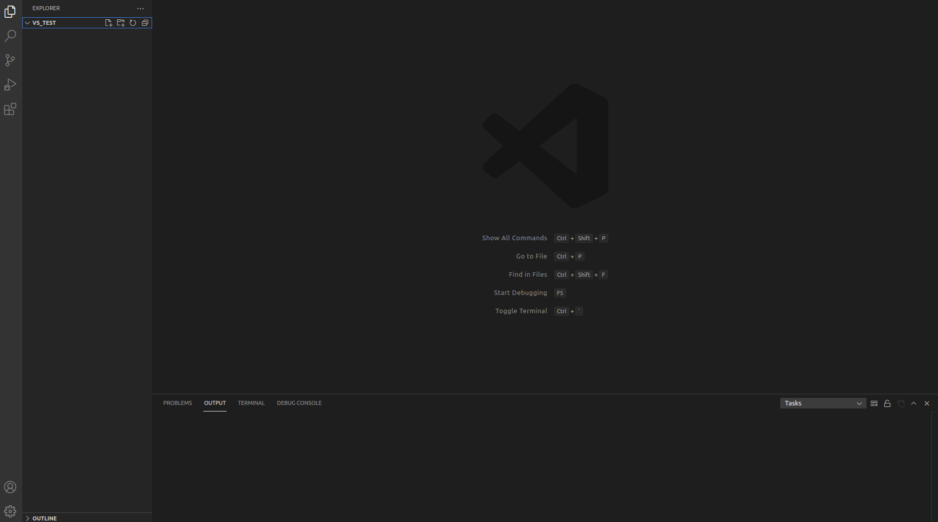Viewport: 938px width, 522px height.
Task: Expand the Outline section
Action: (87, 518)
